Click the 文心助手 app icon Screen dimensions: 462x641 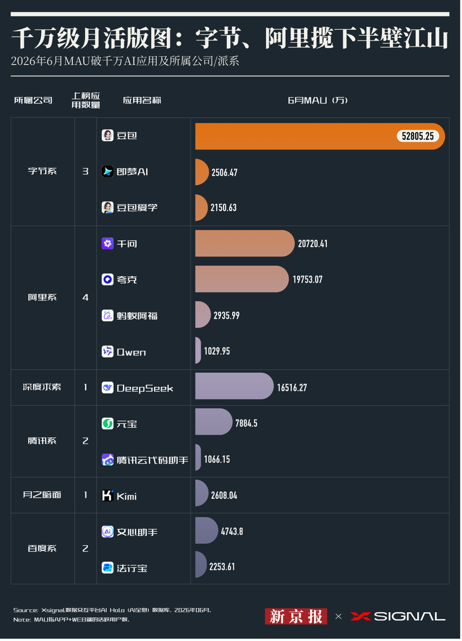[x=108, y=532]
